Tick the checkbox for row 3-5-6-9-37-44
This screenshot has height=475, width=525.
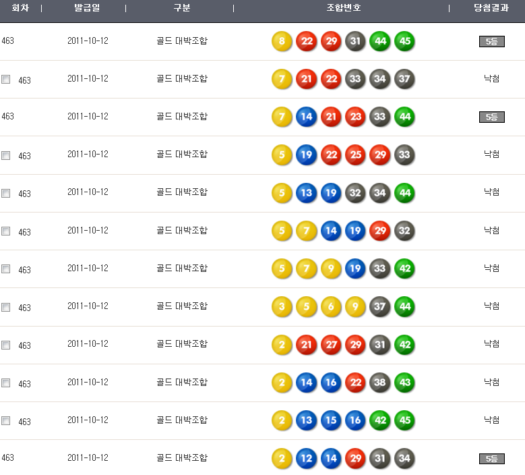click(x=6, y=307)
